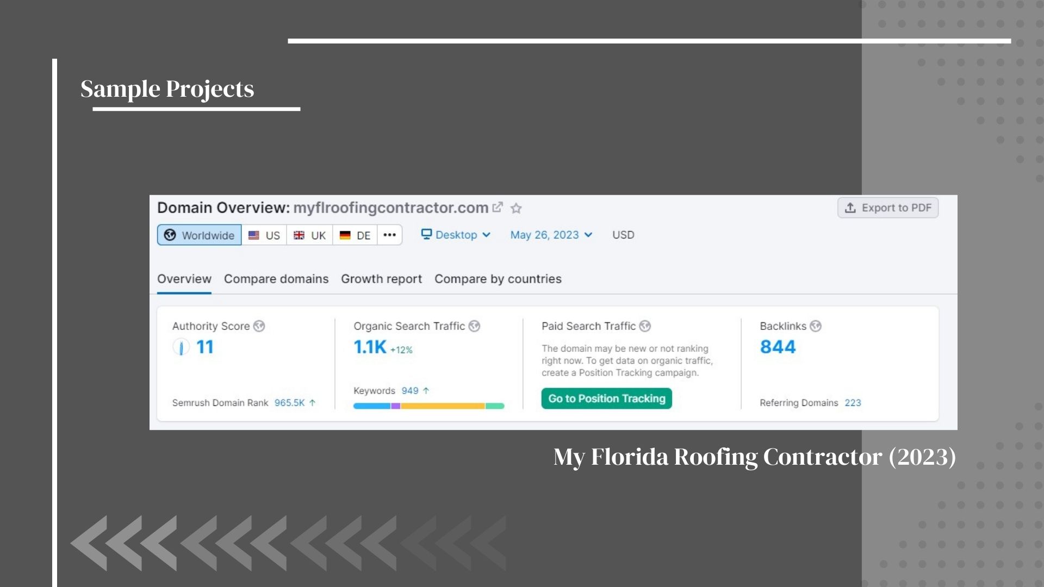
Task: Click the Paid Search Traffic globe icon
Action: [x=645, y=326]
